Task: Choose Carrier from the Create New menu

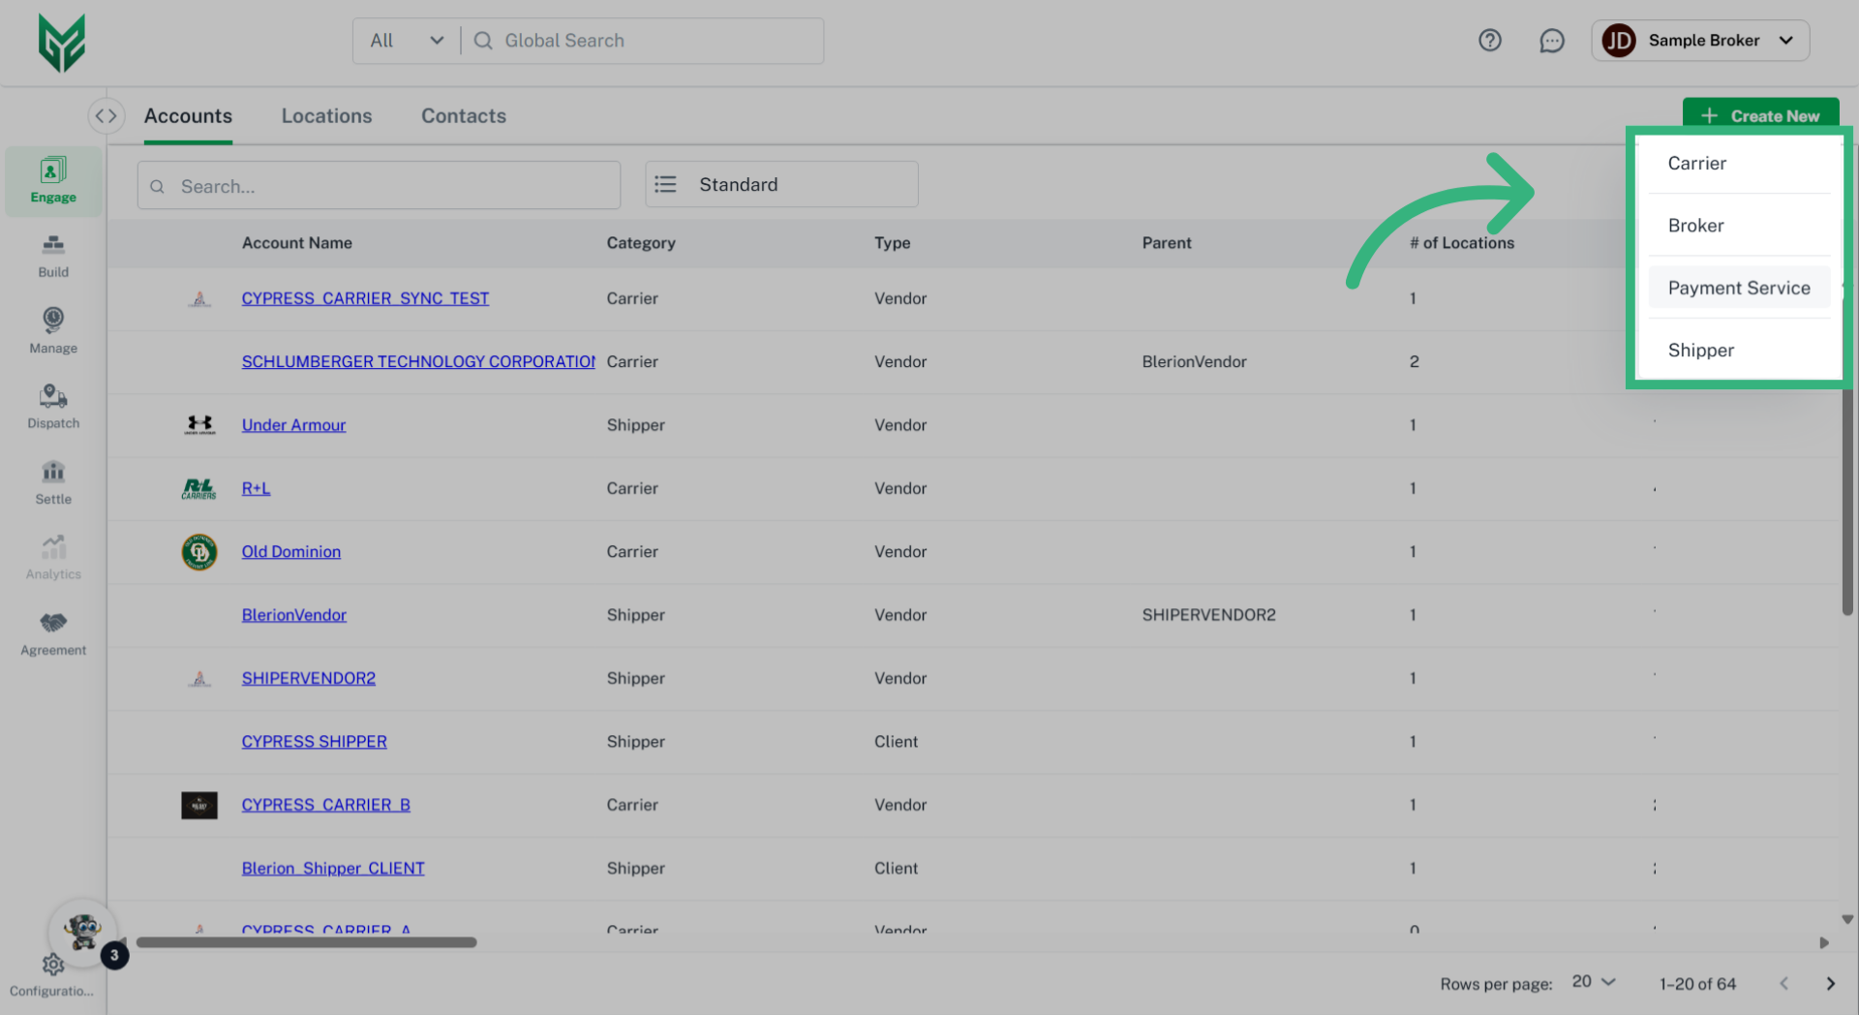Action: coord(1696,164)
